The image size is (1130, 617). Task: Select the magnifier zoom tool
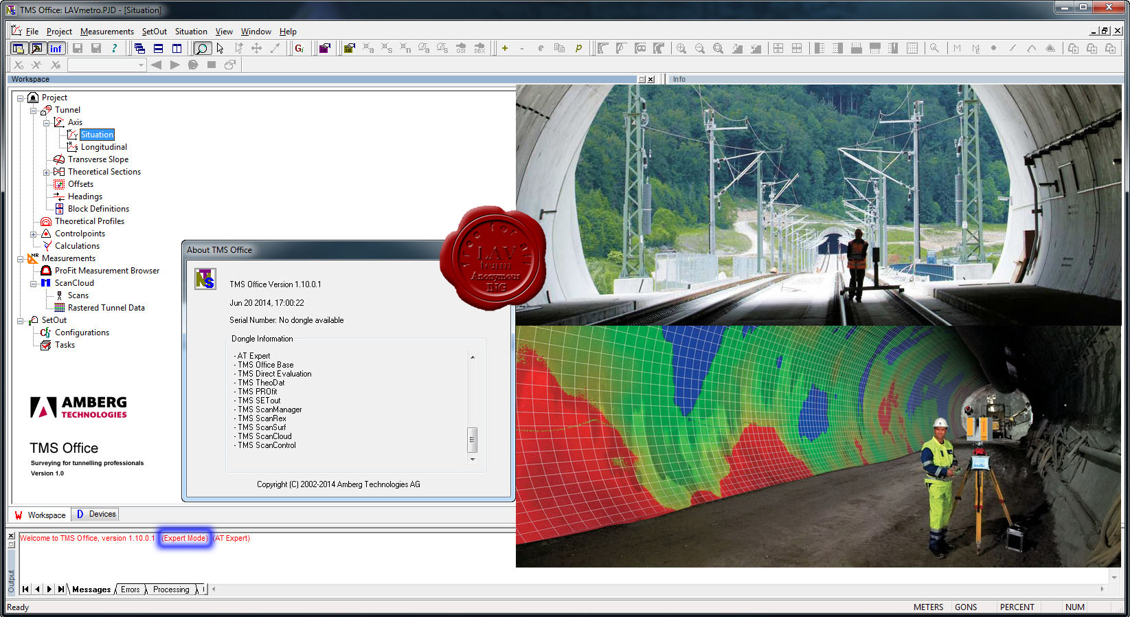202,48
